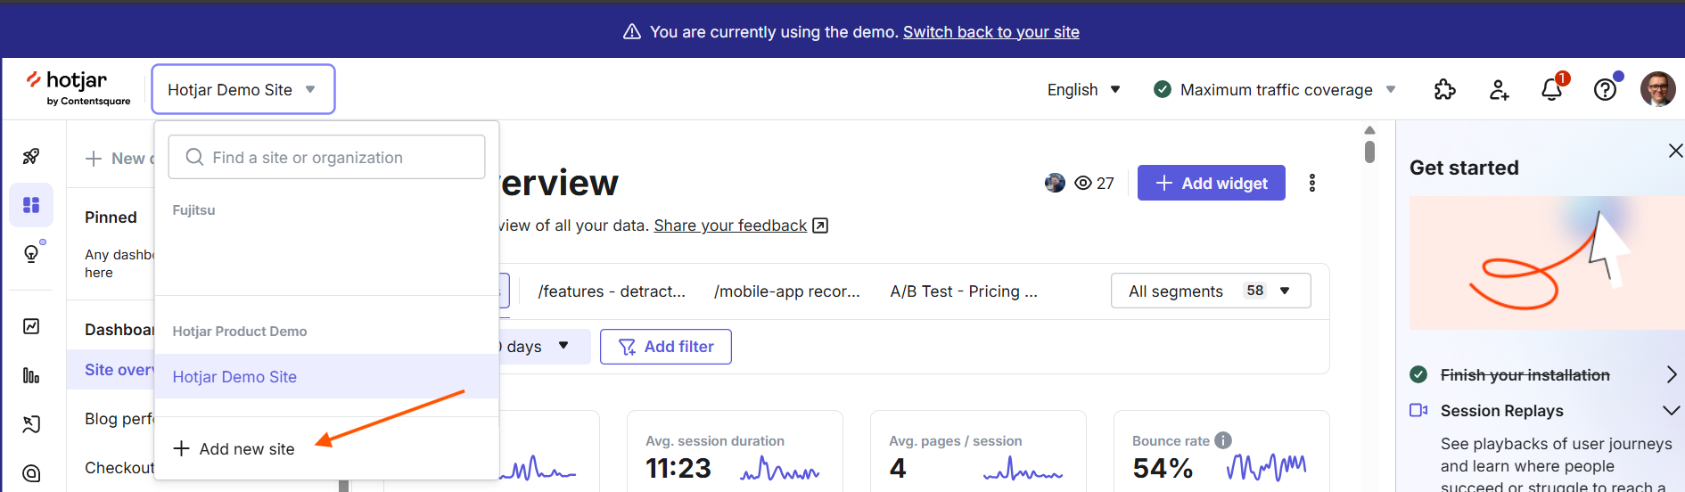This screenshot has height=492, width=1685.
Task: Follow the Switch back to your site link
Action: pyautogui.click(x=990, y=32)
